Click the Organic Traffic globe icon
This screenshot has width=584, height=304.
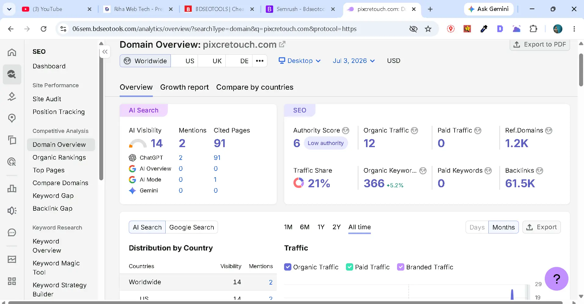tap(414, 131)
